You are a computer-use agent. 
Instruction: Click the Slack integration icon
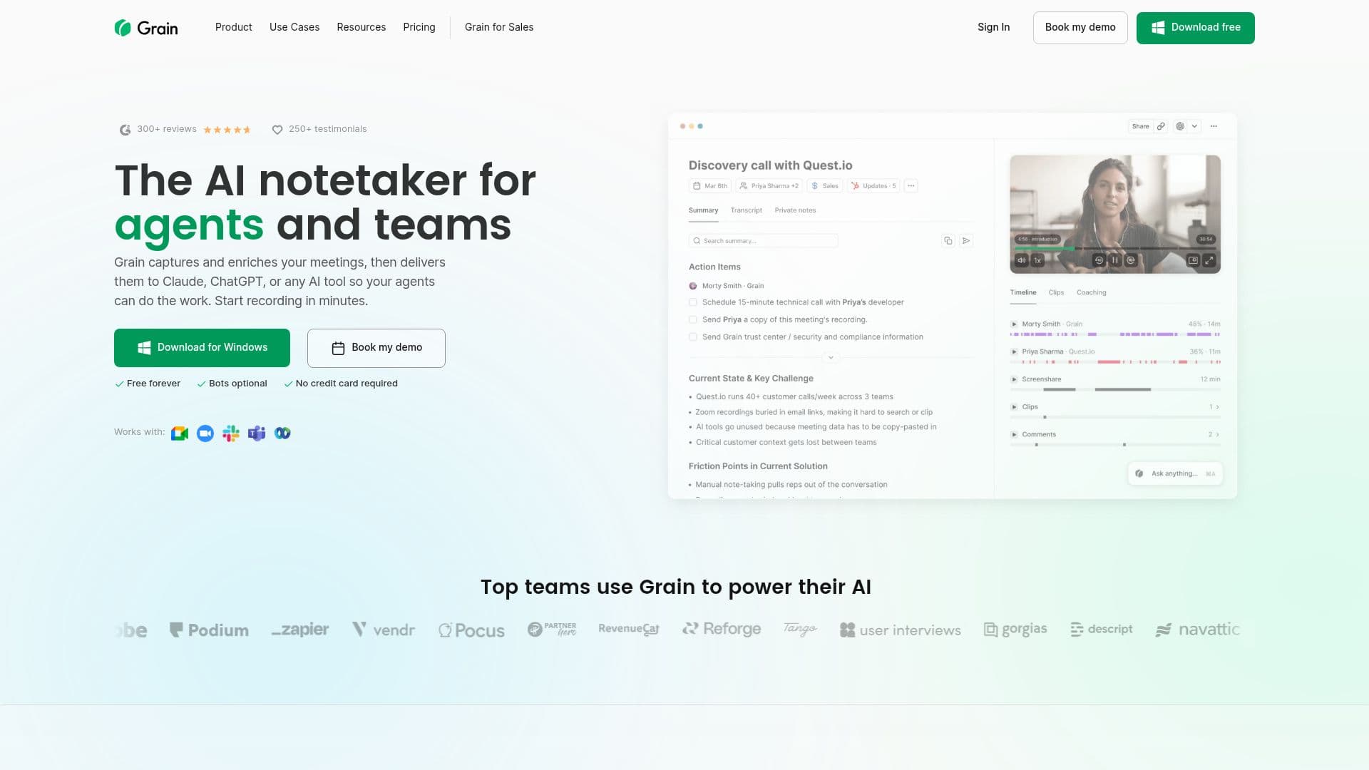[231, 433]
